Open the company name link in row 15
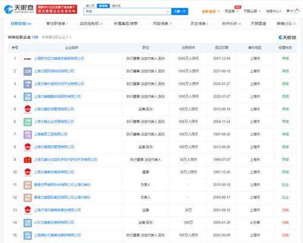 click(58, 235)
